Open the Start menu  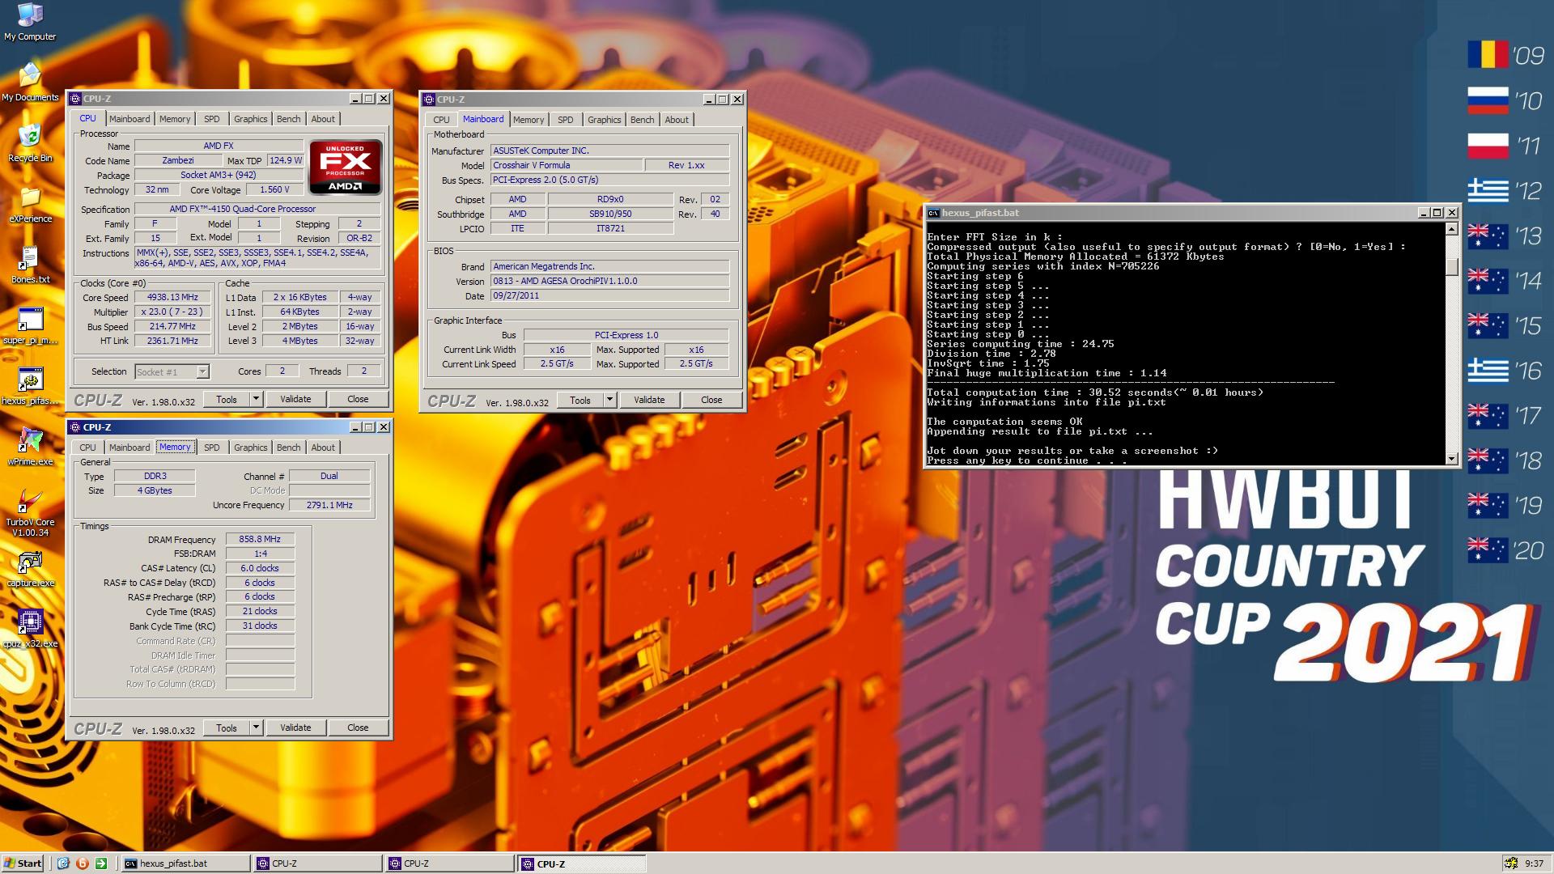23,863
